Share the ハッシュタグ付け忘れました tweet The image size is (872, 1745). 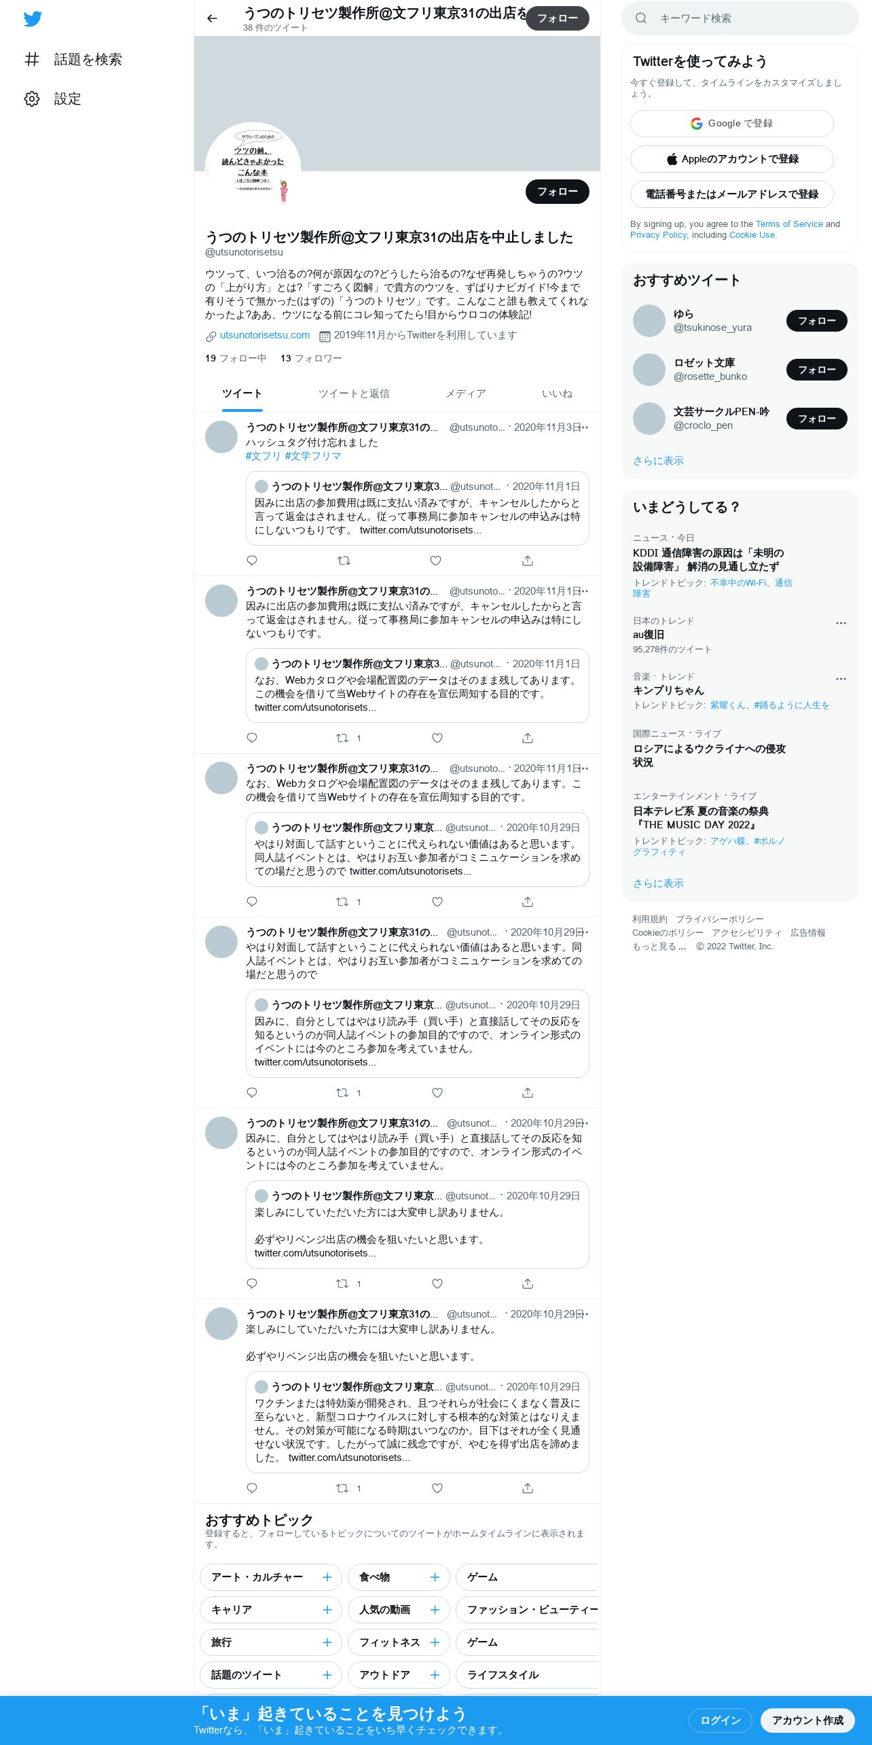528,561
